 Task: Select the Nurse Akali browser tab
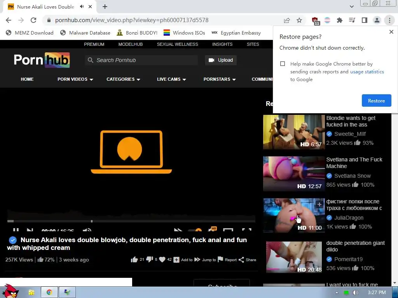click(x=46, y=7)
